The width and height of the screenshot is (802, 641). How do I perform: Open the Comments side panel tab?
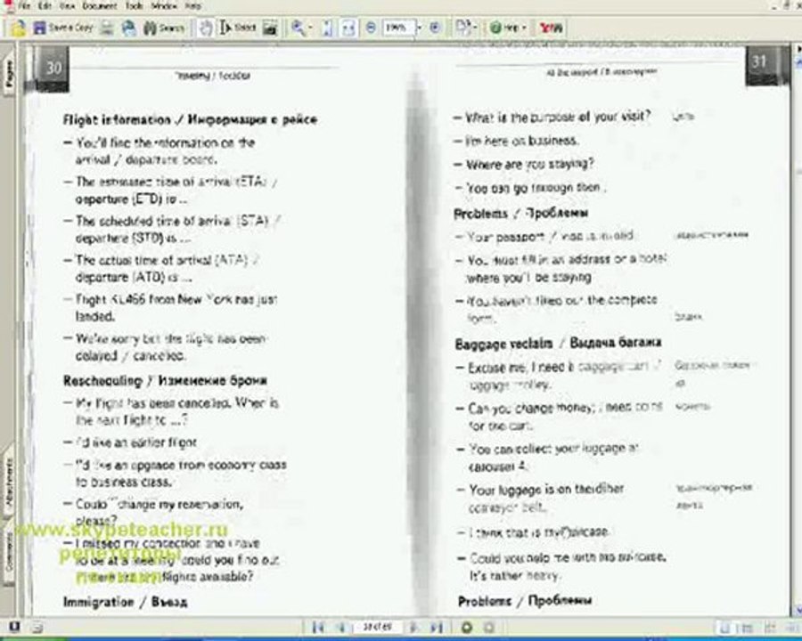coord(9,551)
